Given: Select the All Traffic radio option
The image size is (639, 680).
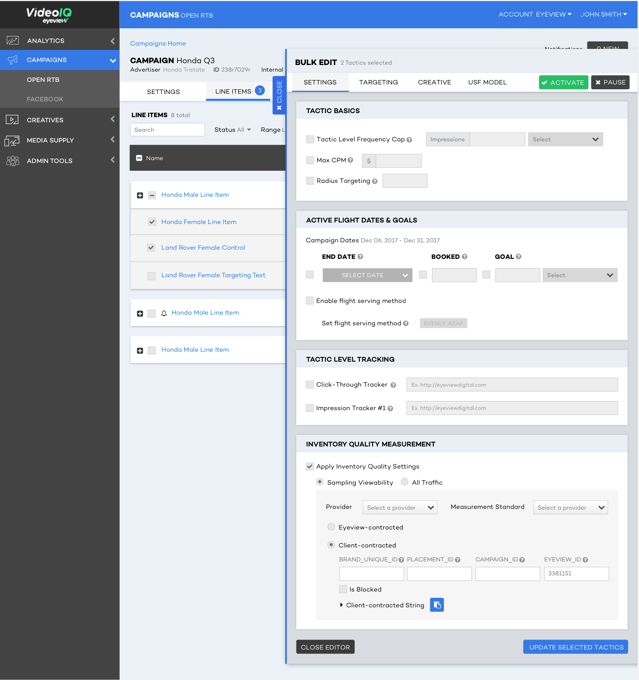Looking at the screenshot, I should 404,482.
